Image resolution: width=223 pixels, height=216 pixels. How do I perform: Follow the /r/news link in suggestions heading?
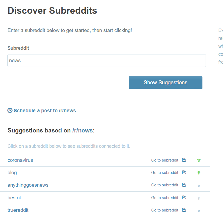[x=83, y=130]
